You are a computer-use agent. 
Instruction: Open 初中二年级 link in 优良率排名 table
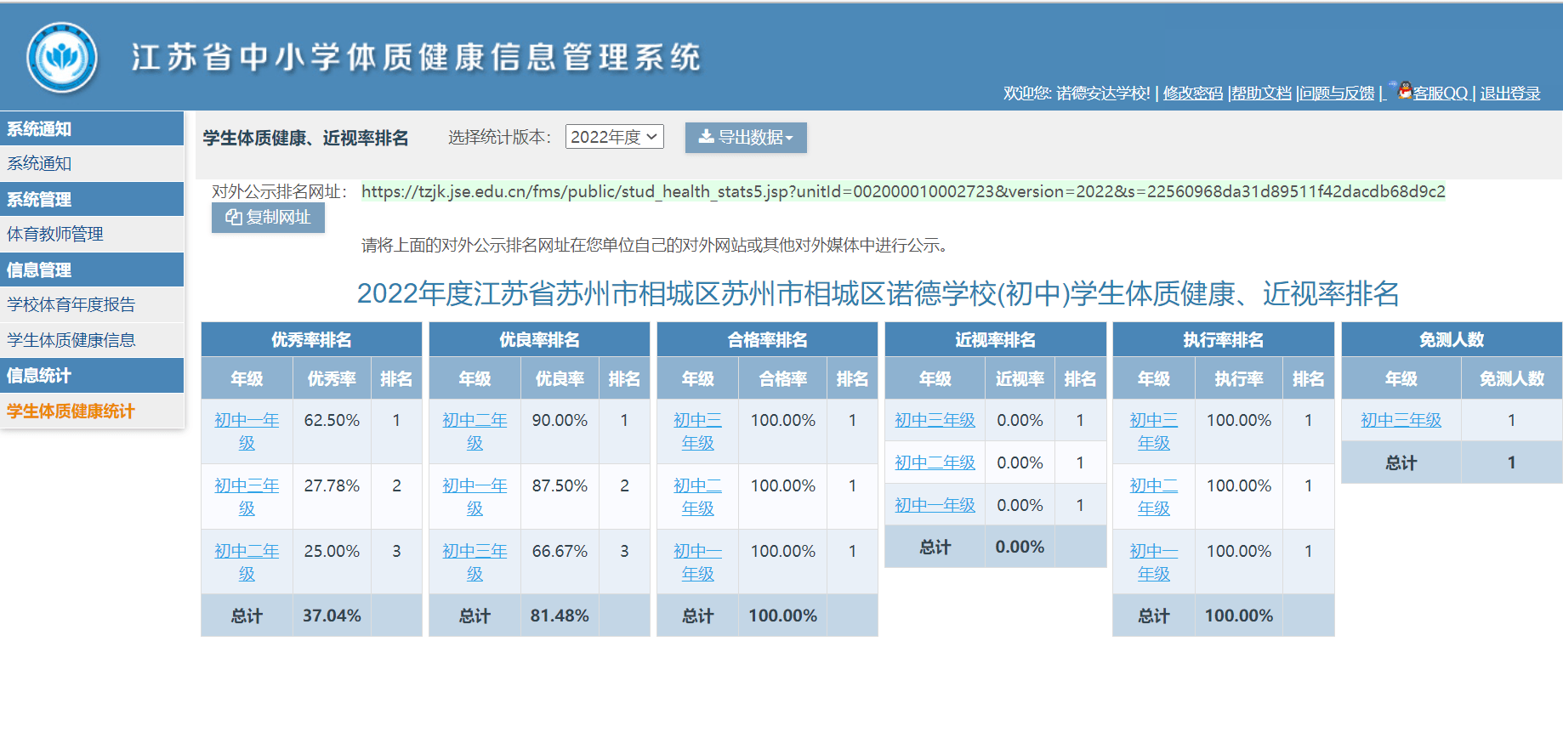[x=475, y=431]
